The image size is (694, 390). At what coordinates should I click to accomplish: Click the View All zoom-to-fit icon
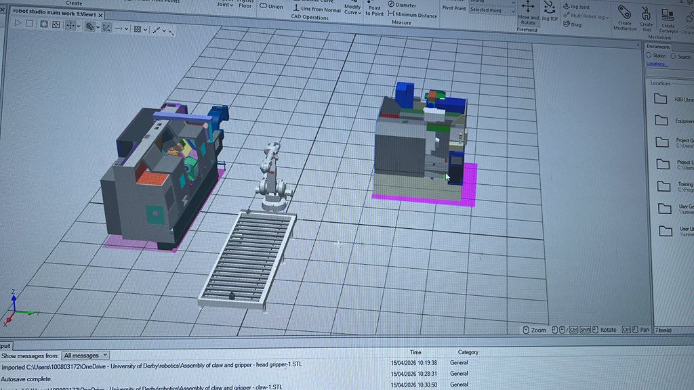coord(44,24)
